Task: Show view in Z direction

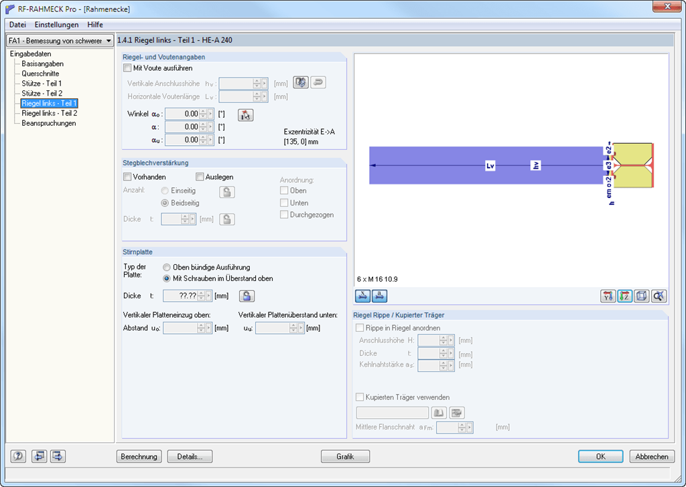Action: [x=625, y=296]
